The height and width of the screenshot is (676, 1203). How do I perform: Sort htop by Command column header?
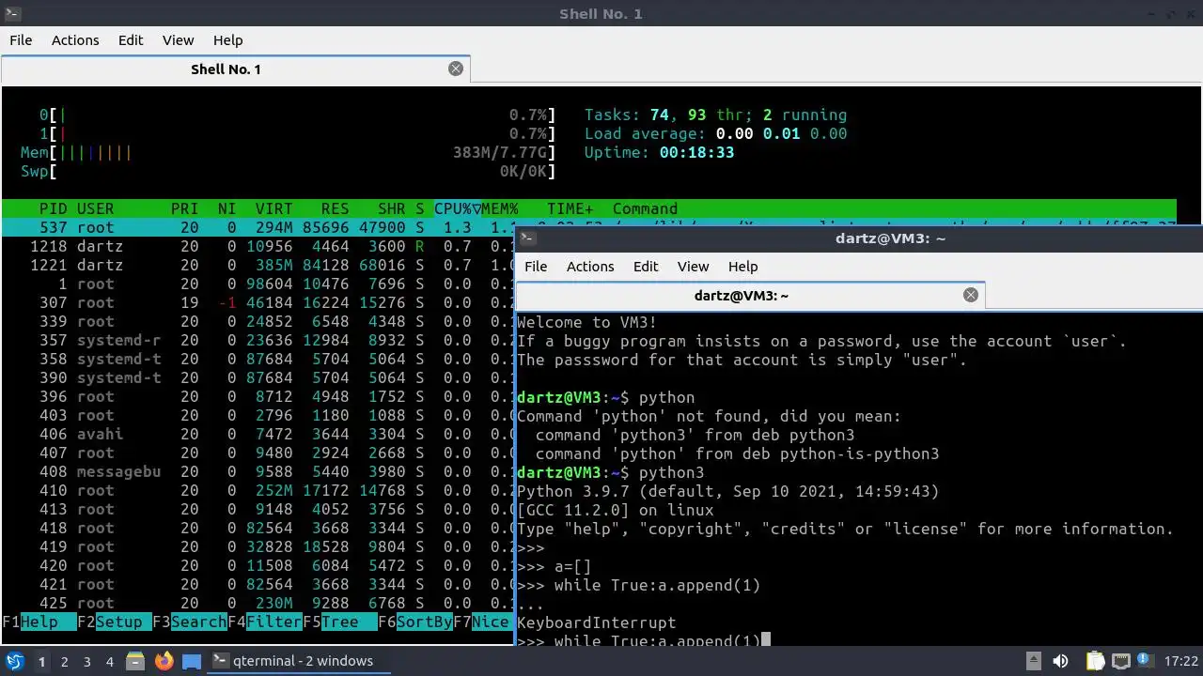point(645,208)
